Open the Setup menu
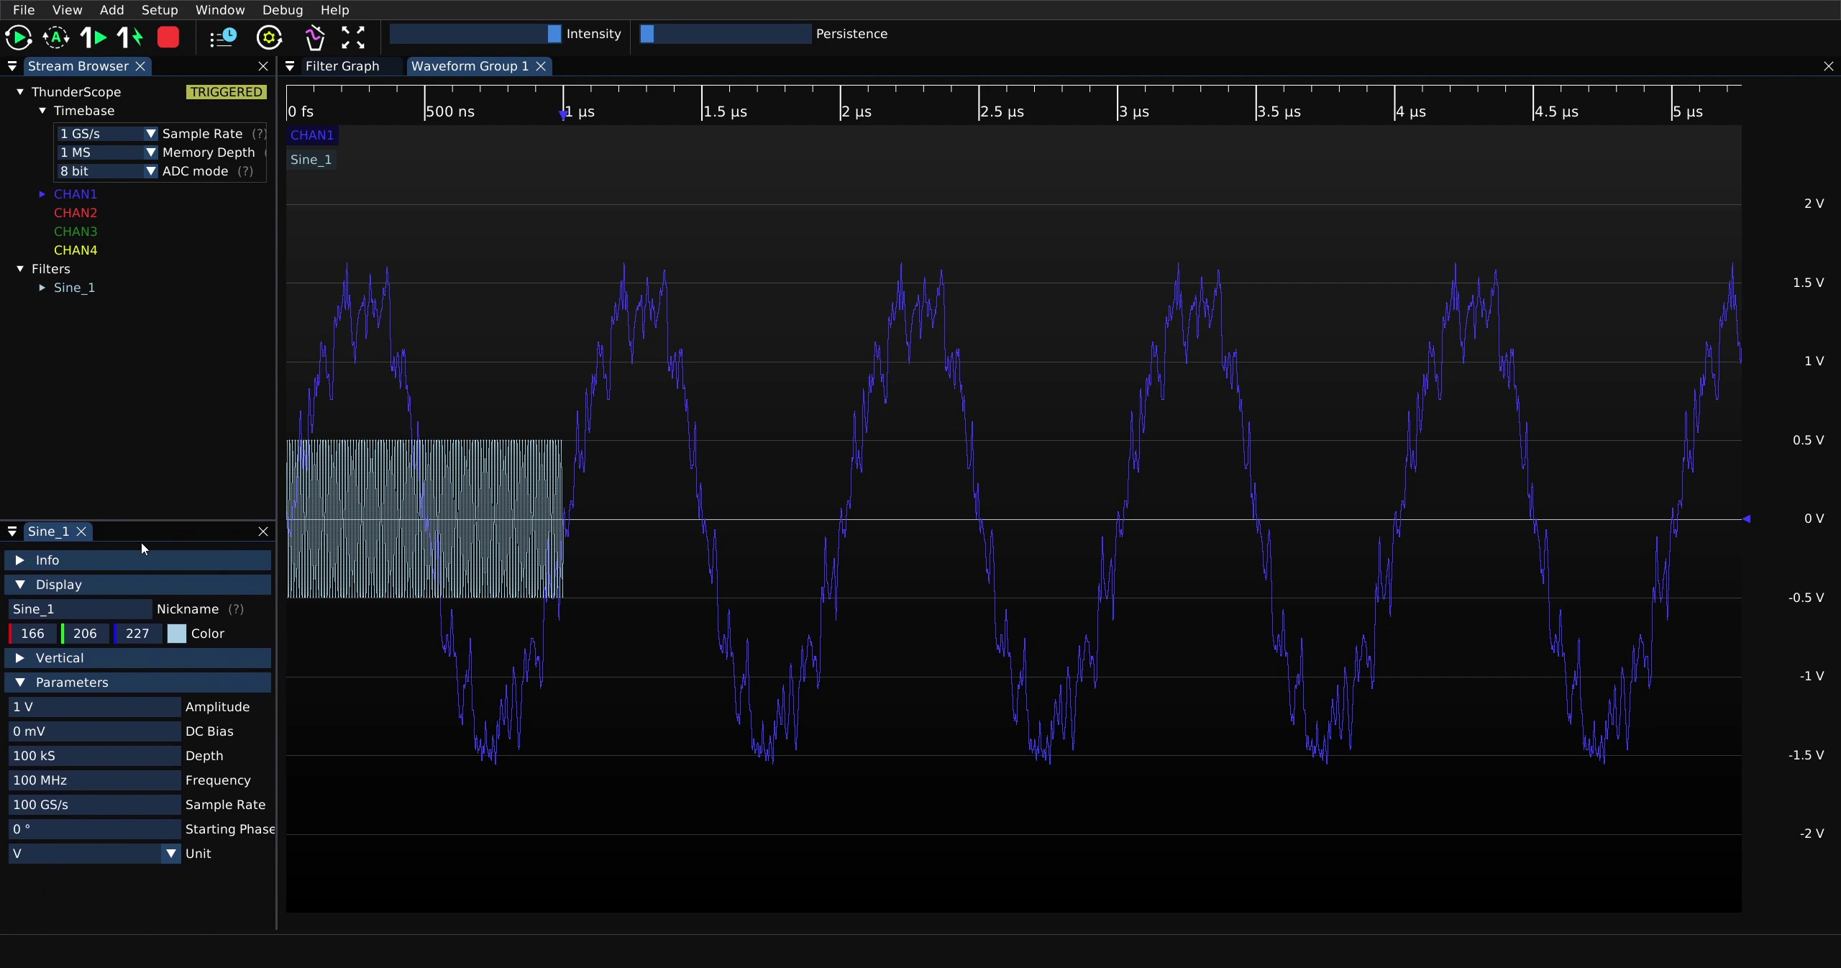This screenshot has width=1841, height=968. (160, 10)
